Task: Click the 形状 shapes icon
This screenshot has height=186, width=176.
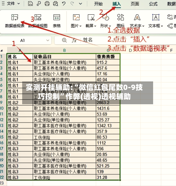Action: coord(106,17)
